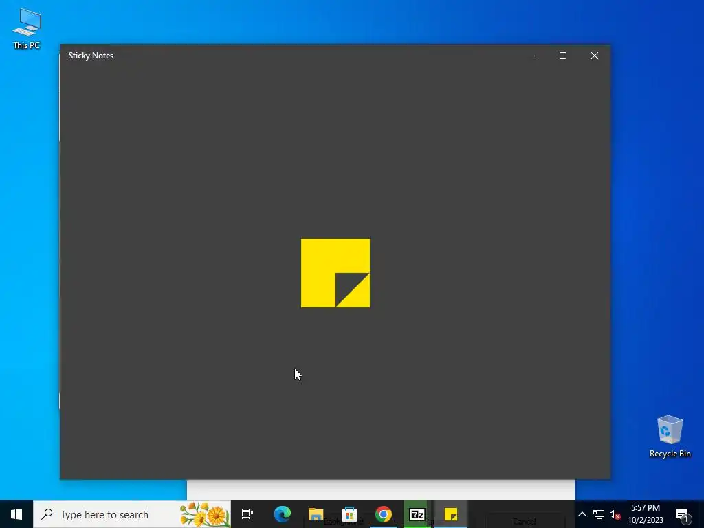Show hidden system tray icons
The image size is (704, 528).
(x=582, y=514)
